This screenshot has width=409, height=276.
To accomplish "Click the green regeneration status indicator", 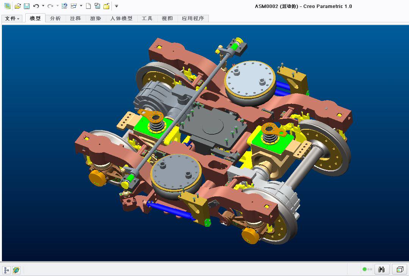I will (365, 269).
